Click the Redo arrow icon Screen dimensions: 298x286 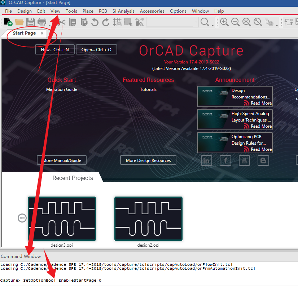click(106, 22)
